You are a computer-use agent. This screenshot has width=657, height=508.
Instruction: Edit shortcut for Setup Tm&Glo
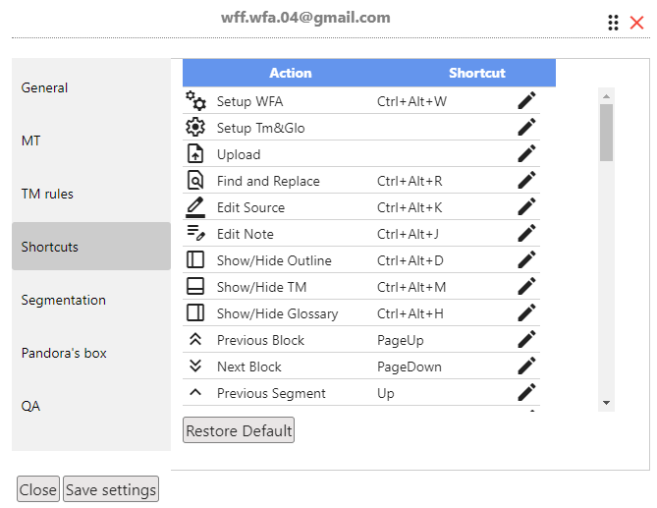[x=526, y=127]
